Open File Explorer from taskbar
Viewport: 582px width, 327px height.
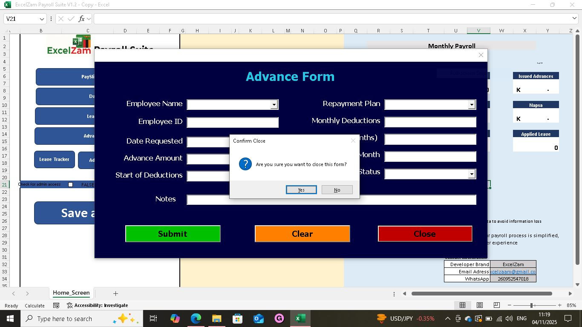click(216, 318)
